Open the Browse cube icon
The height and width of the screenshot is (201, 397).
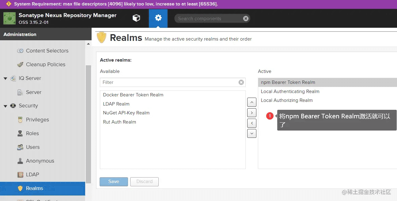(x=136, y=18)
